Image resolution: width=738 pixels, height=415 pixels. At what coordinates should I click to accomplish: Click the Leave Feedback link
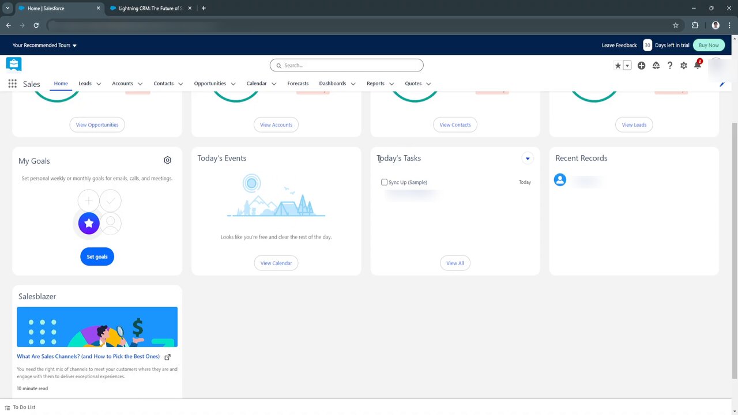[619, 46]
